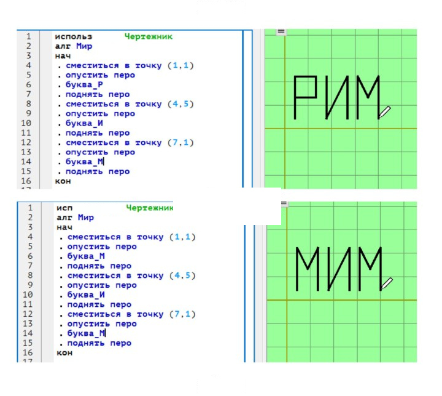
Task: Click 'буква_М' on line 14 of top editor
Action: click(84, 162)
